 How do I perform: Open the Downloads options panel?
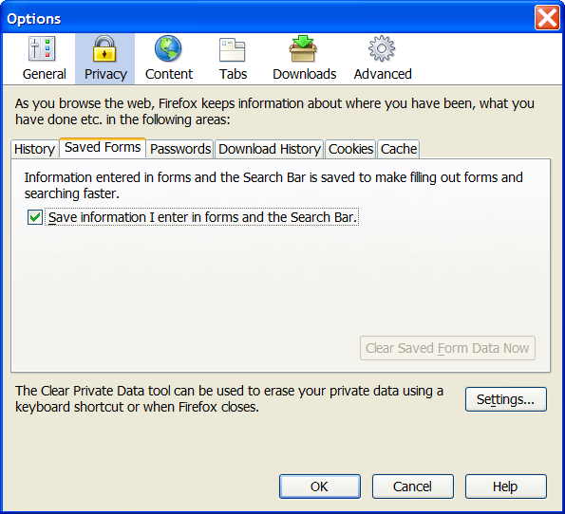click(x=304, y=59)
